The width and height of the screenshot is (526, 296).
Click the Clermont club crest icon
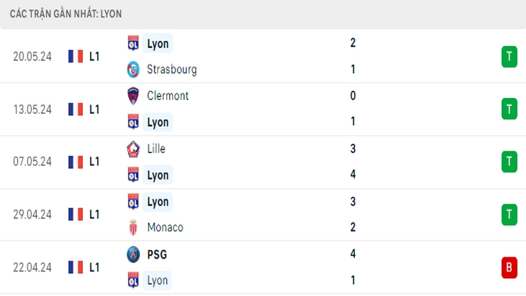click(x=133, y=96)
